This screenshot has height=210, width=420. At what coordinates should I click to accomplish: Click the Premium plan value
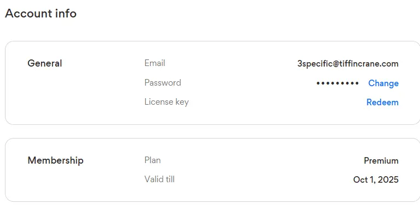click(381, 161)
